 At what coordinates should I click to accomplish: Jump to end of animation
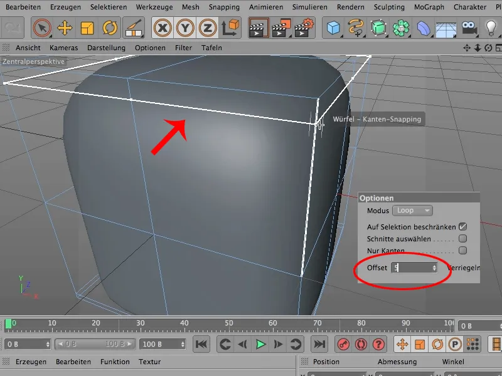coord(319,344)
